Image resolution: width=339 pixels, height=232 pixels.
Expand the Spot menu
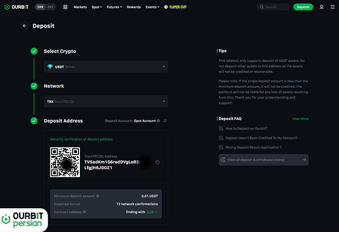click(x=97, y=7)
